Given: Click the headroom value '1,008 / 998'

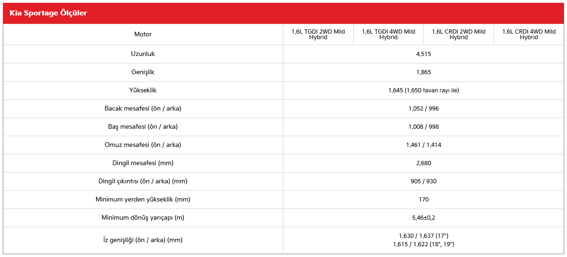Looking at the screenshot, I should coord(423,127).
